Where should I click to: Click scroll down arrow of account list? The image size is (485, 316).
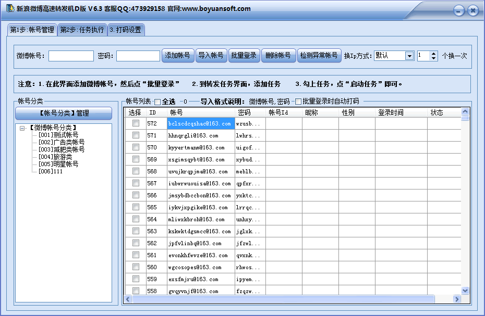(465, 290)
